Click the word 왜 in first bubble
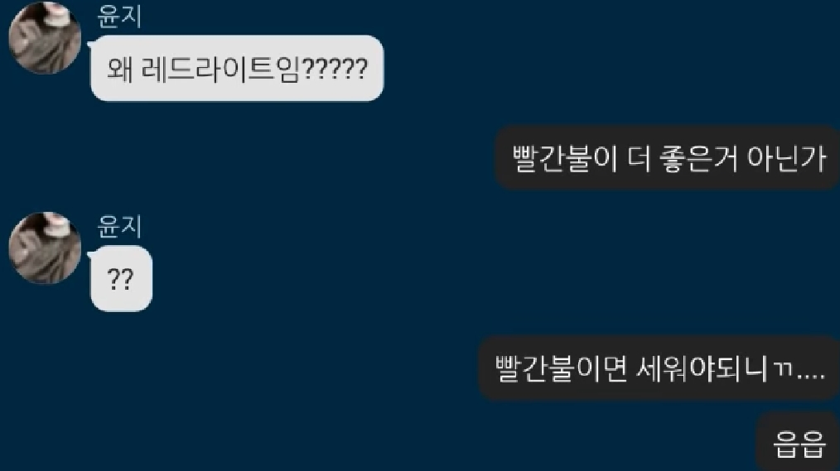Image resolution: width=840 pixels, height=471 pixels. click(x=120, y=69)
